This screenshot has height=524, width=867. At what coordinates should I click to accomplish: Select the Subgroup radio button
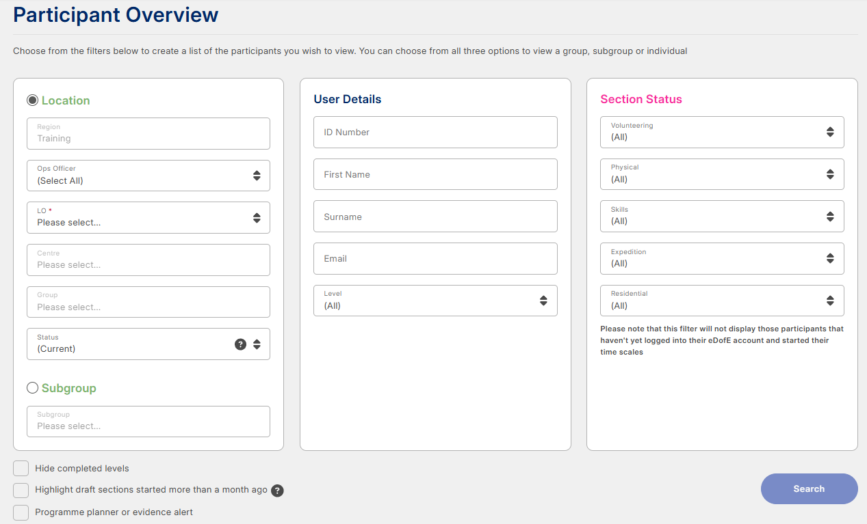point(32,388)
